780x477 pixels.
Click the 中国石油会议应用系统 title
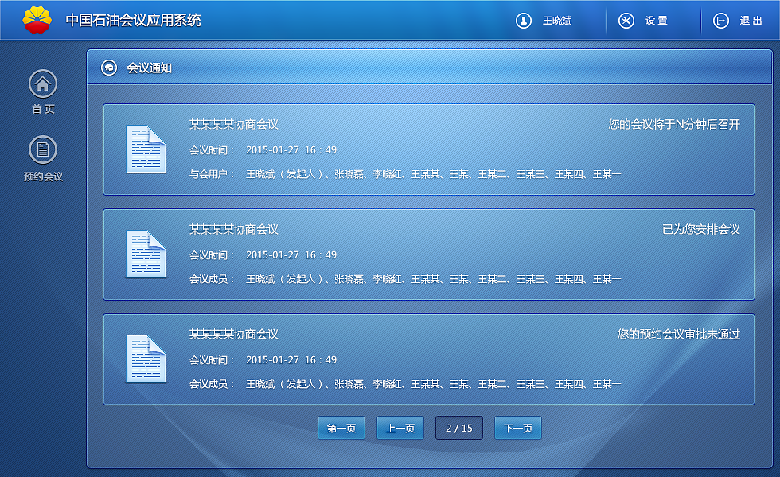(x=134, y=21)
